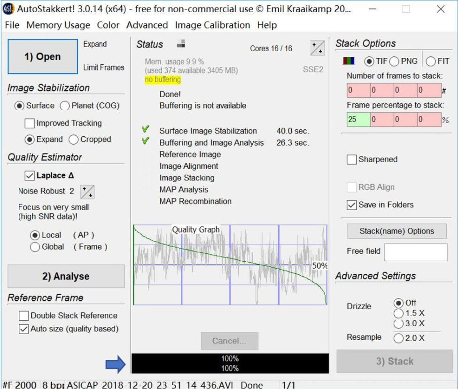Click the AutoStakkert app icon in title bar

[x=8, y=9]
